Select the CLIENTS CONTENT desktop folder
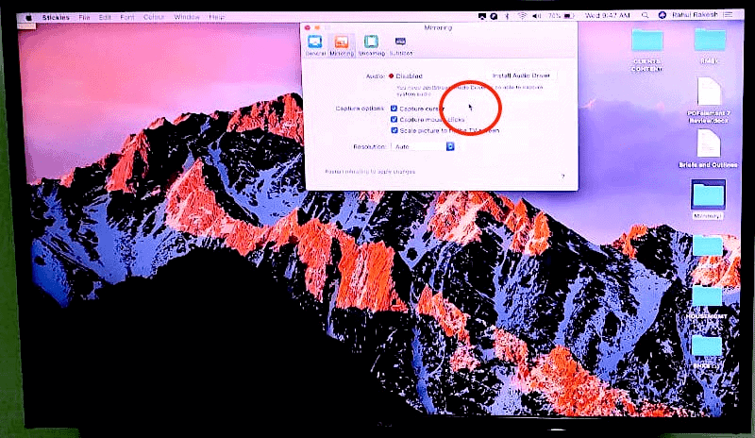This screenshot has width=755, height=438. click(x=647, y=50)
